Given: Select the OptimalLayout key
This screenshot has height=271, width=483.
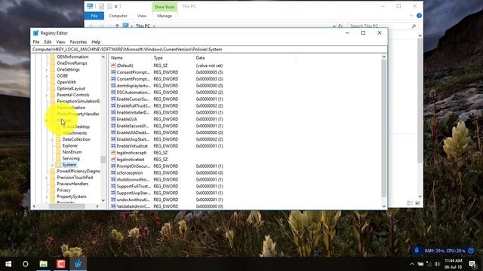Looking at the screenshot, I should [71, 89].
